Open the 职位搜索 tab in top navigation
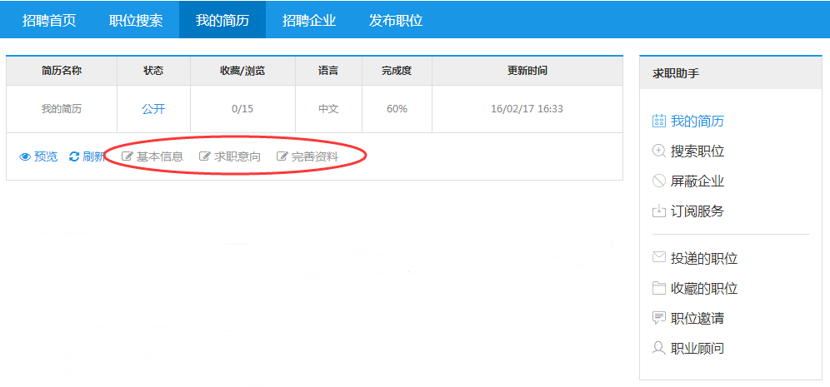Screen dimensions: 830x387 136,20
